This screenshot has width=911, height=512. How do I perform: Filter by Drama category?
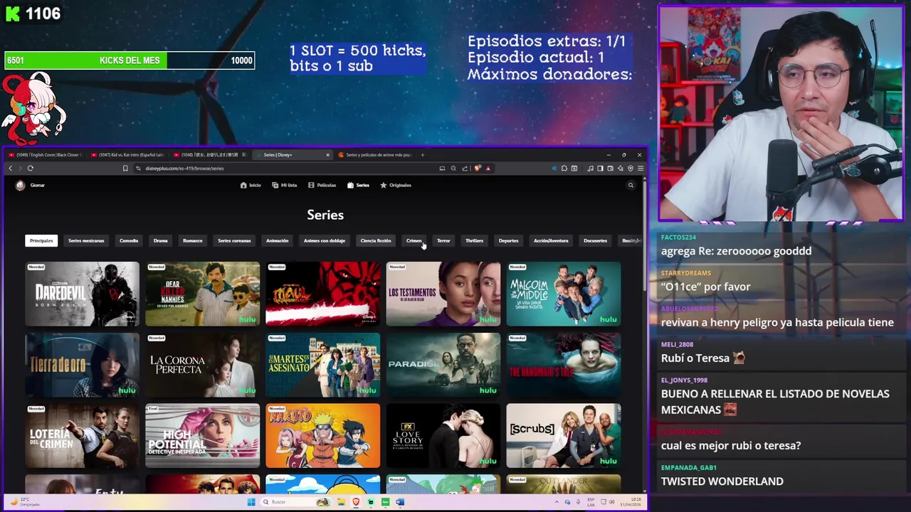(161, 240)
